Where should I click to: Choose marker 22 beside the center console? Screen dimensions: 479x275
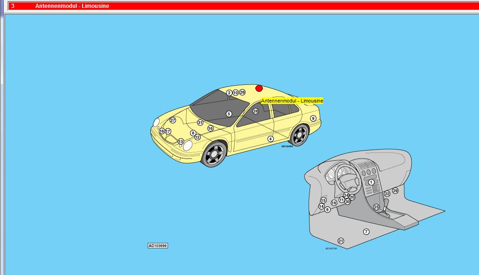(x=387, y=193)
